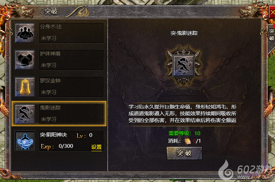Screen dimensions: 275x182
Task: Select the highlighted 鬼影迷踪 row
Action: pos(59,114)
